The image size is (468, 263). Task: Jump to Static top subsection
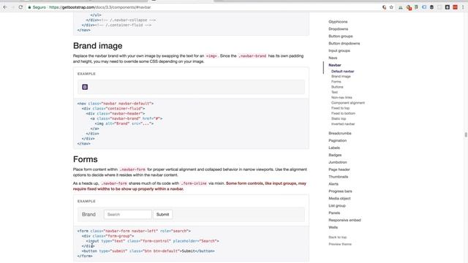pos(339,118)
